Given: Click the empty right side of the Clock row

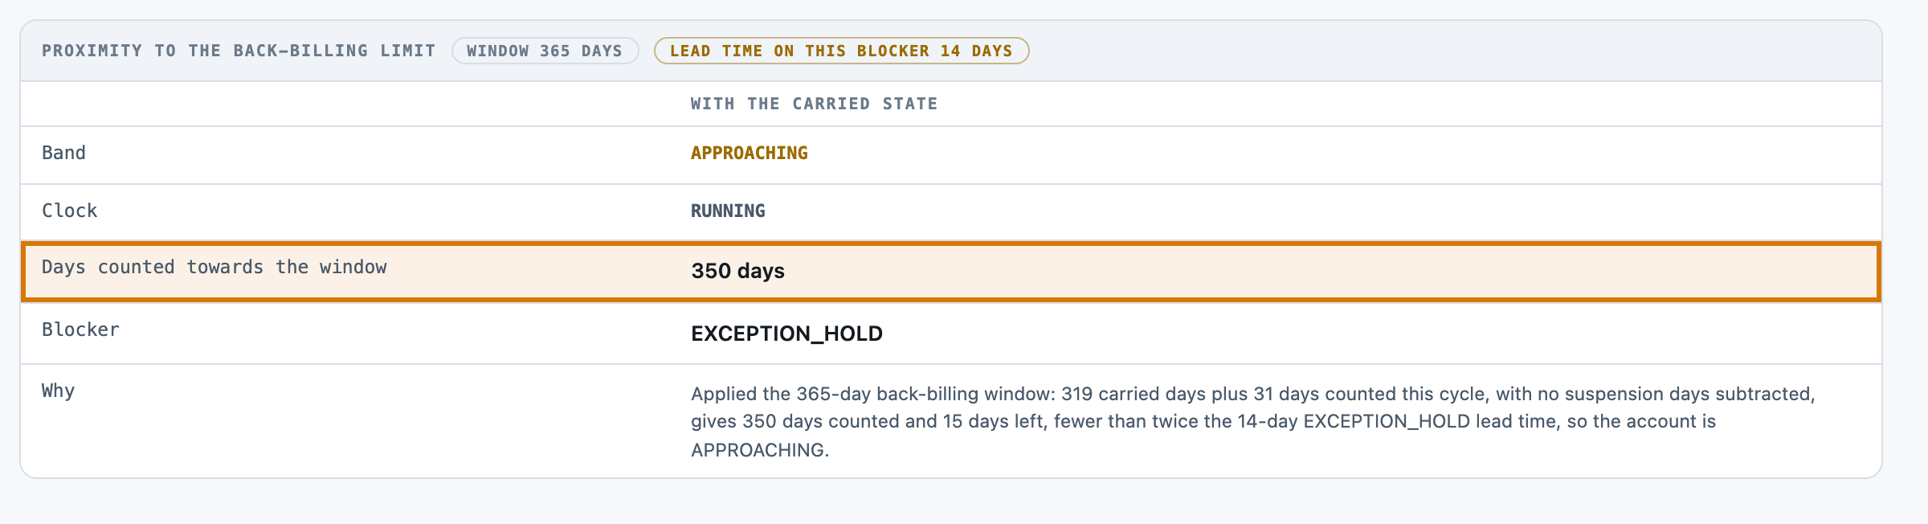Looking at the screenshot, I should [x=1325, y=213].
